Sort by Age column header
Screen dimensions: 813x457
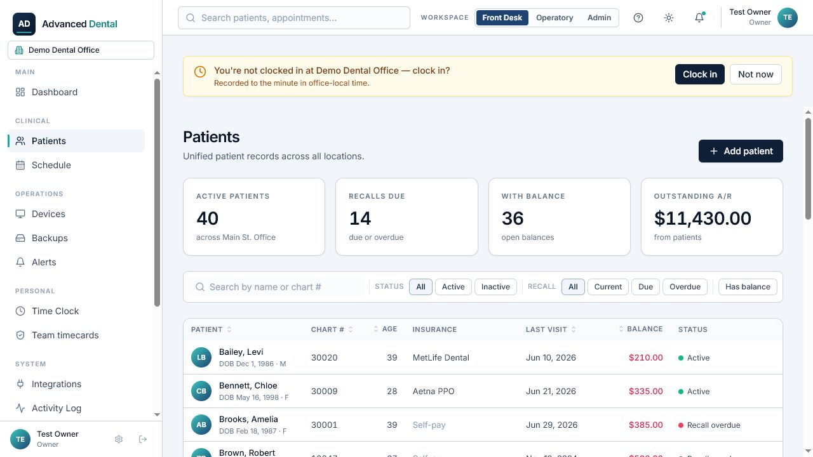point(386,329)
